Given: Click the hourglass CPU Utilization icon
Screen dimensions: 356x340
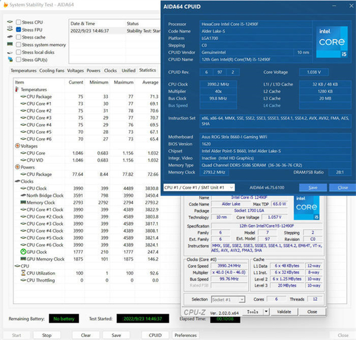Looking at the screenshot, I should (x=23, y=273).
